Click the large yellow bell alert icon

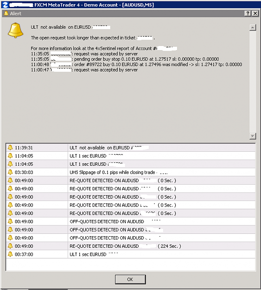pyautogui.click(x=15, y=30)
